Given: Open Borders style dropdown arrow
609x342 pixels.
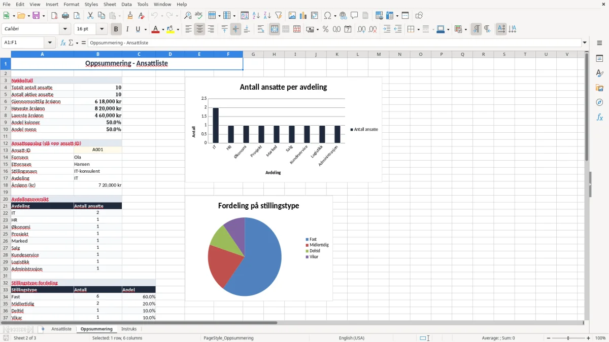Looking at the screenshot, I should tap(418, 29).
